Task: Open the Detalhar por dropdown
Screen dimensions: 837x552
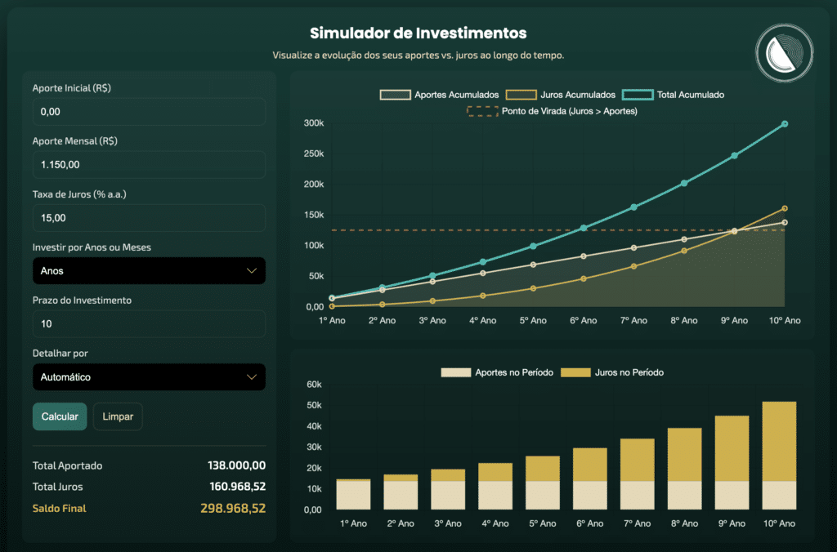Action: (x=149, y=377)
